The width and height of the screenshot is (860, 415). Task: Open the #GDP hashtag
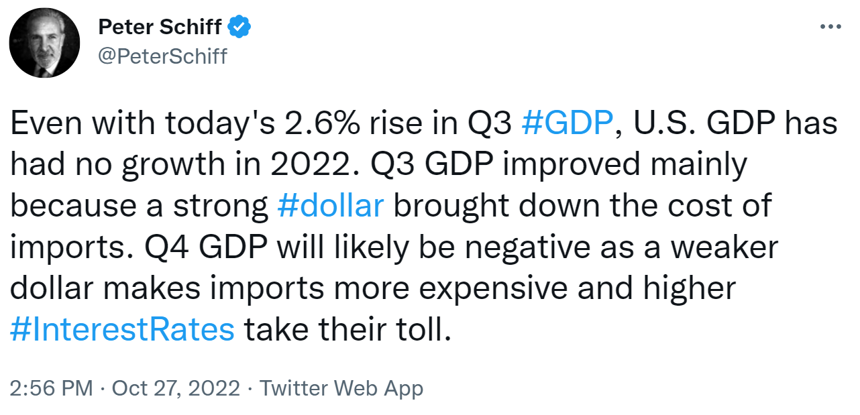[x=566, y=125]
